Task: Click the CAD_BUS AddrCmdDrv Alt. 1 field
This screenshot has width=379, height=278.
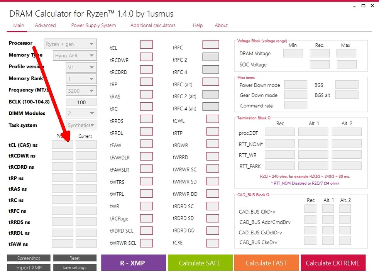Action: pyautogui.click(x=328, y=219)
